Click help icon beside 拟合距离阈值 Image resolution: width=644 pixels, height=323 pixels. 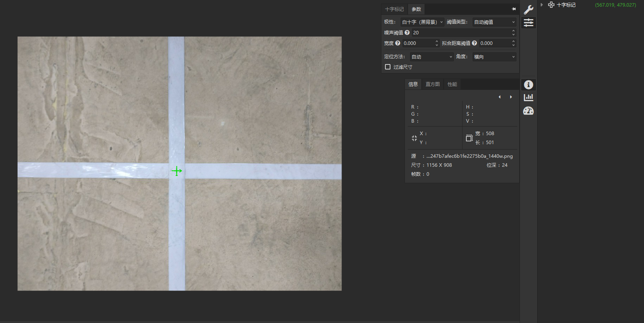click(x=475, y=43)
